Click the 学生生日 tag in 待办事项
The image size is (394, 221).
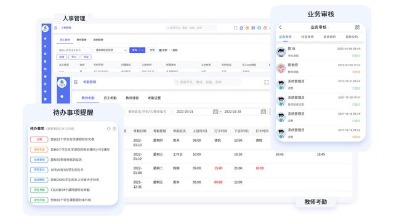pos(39,170)
